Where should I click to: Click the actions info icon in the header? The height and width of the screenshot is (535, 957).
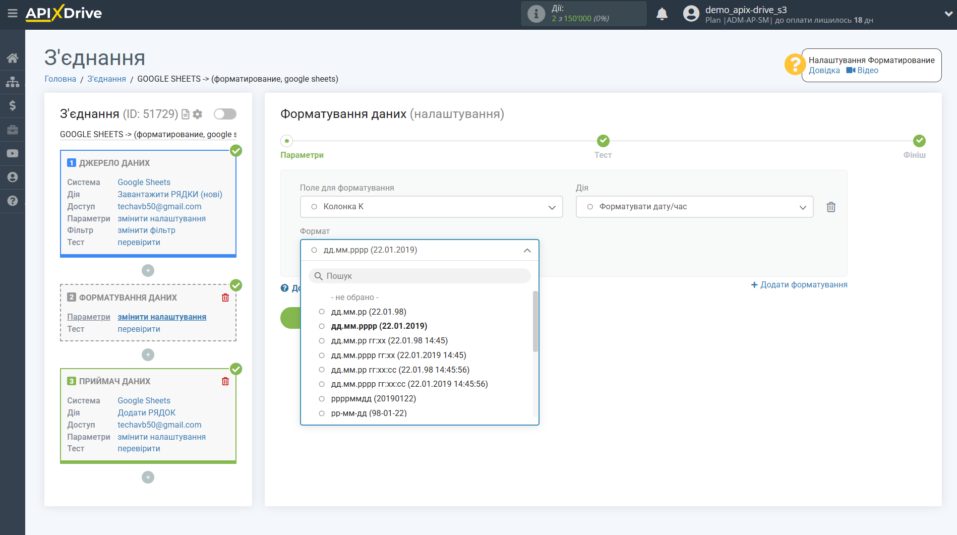(536, 14)
